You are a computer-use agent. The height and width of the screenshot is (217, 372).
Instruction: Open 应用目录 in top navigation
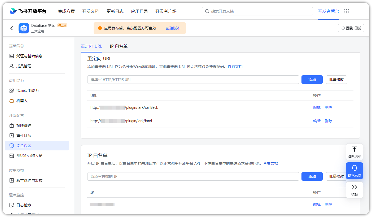click(139, 11)
